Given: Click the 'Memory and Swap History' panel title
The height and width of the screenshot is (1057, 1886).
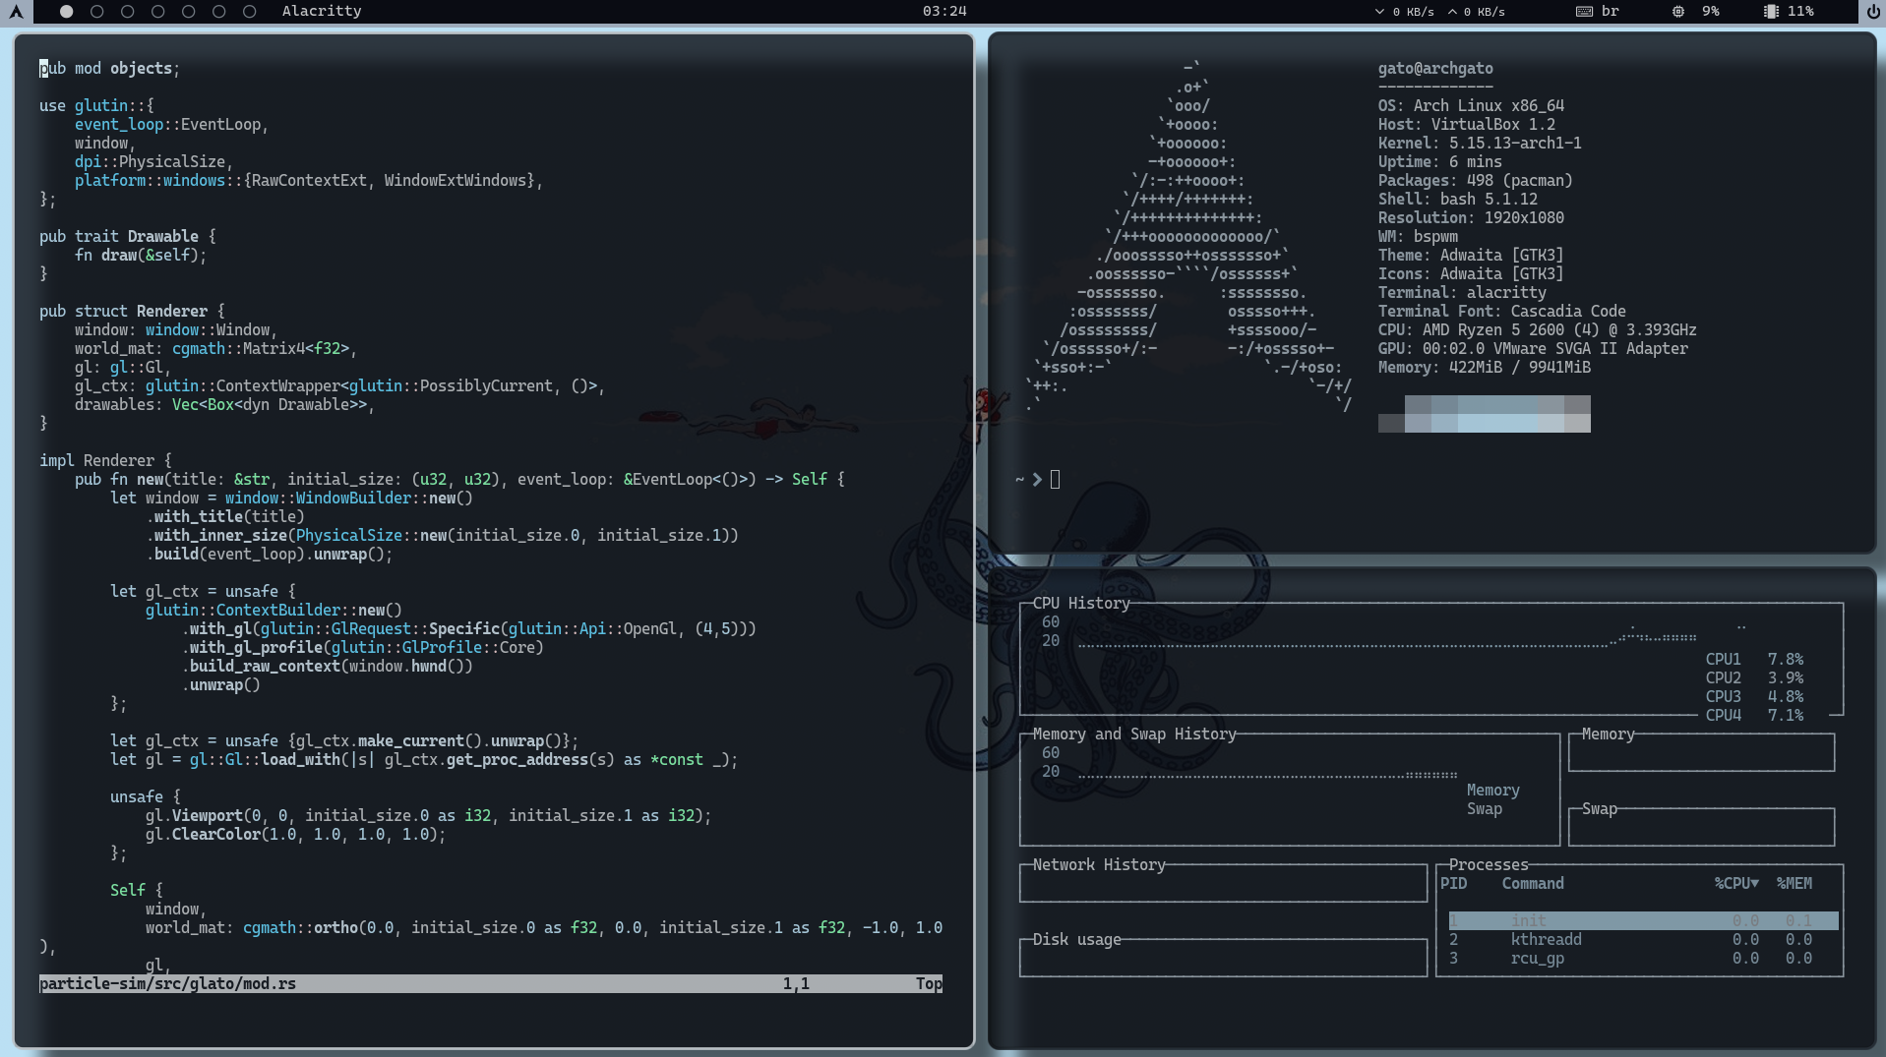Looking at the screenshot, I should [1134, 734].
